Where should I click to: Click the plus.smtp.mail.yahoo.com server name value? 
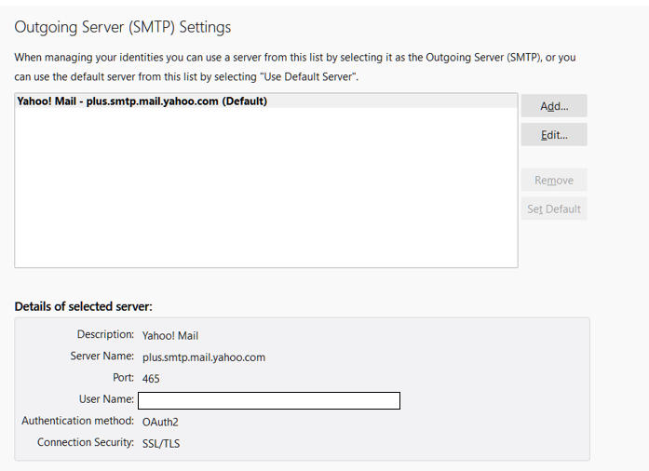204,357
